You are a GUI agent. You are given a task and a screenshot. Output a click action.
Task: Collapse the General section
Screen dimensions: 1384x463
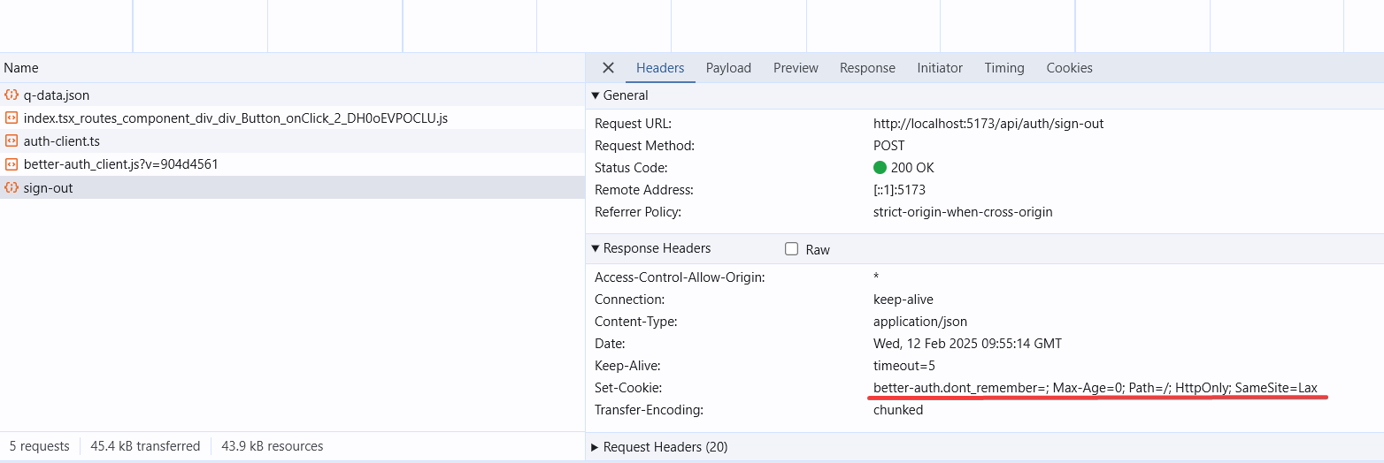(x=596, y=95)
